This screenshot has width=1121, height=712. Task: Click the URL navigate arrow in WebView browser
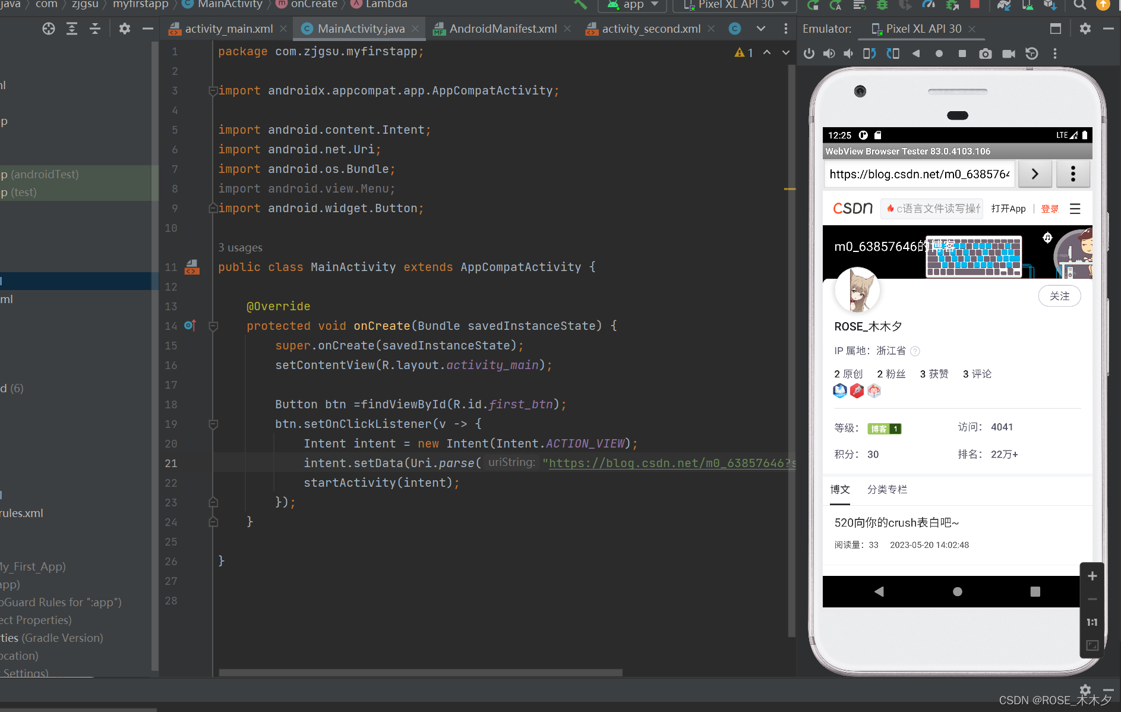point(1035,174)
